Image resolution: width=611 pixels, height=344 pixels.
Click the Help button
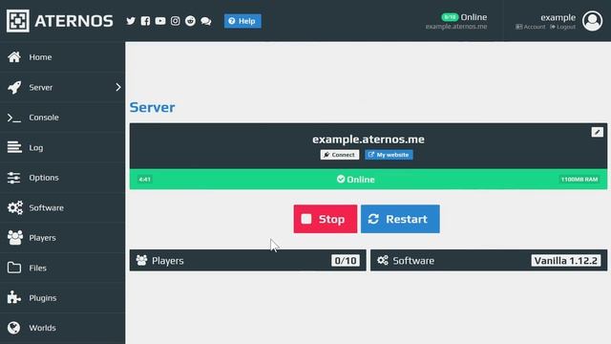pyautogui.click(x=242, y=21)
